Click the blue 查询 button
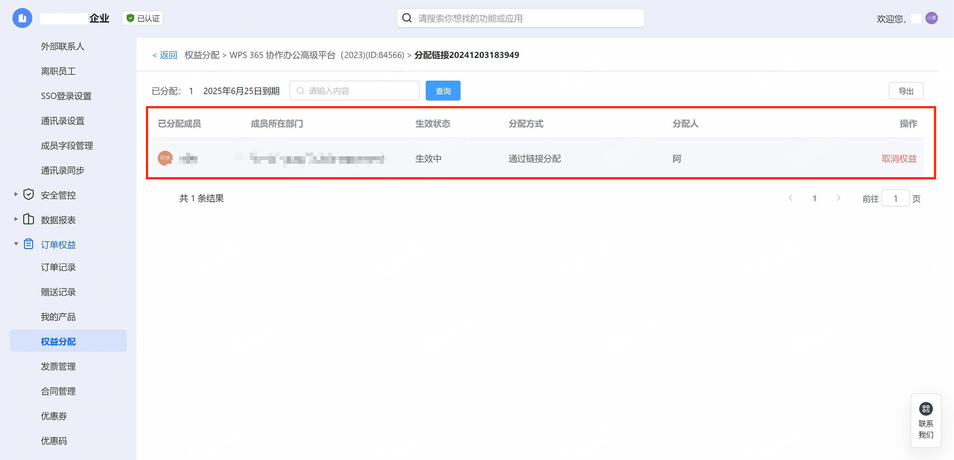954x460 pixels. pyautogui.click(x=443, y=91)
